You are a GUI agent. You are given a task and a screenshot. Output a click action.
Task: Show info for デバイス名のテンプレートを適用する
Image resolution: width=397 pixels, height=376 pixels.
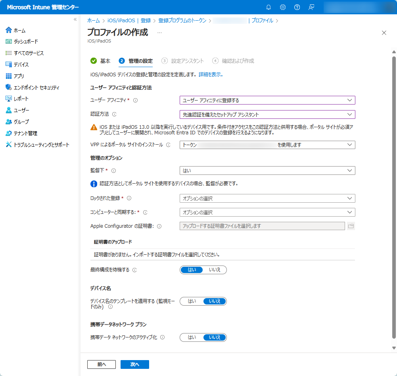[x=110, y=307]
